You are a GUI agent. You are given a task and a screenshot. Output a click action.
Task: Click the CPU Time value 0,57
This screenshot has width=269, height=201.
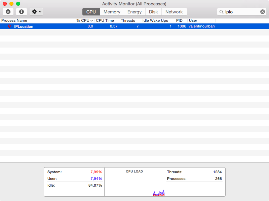114,26
